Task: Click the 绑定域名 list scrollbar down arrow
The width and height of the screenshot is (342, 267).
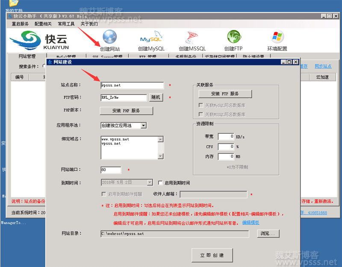Action: [x=161, y=157]
